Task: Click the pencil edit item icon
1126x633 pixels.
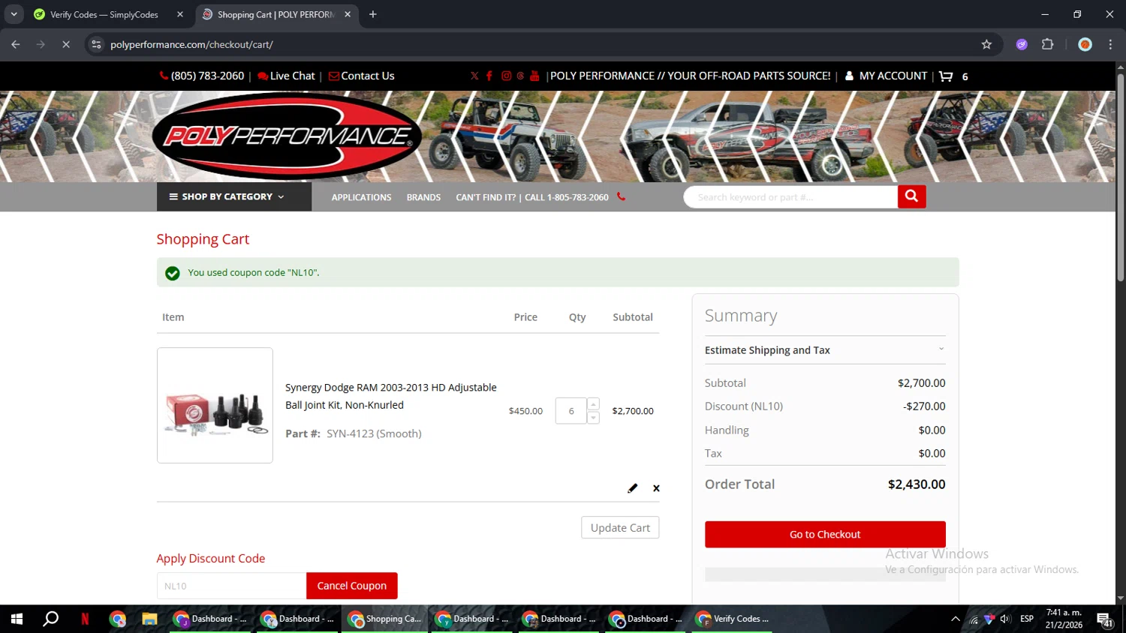Action: [632, 488]
